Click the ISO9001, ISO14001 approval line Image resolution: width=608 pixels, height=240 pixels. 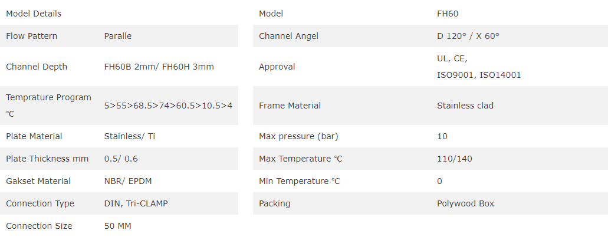[479, 75]
